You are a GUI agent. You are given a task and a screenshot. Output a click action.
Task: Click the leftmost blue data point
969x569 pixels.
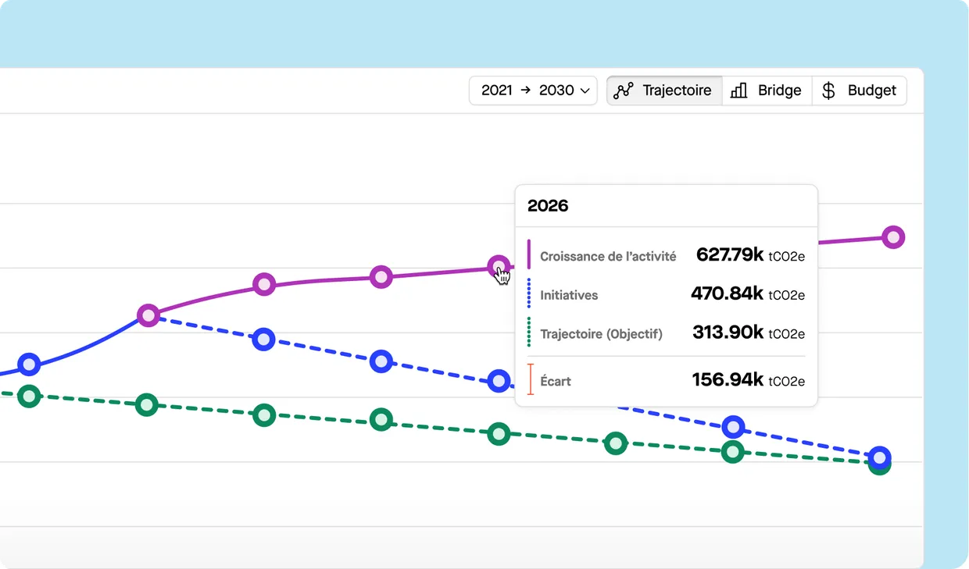tap(29, 365)
